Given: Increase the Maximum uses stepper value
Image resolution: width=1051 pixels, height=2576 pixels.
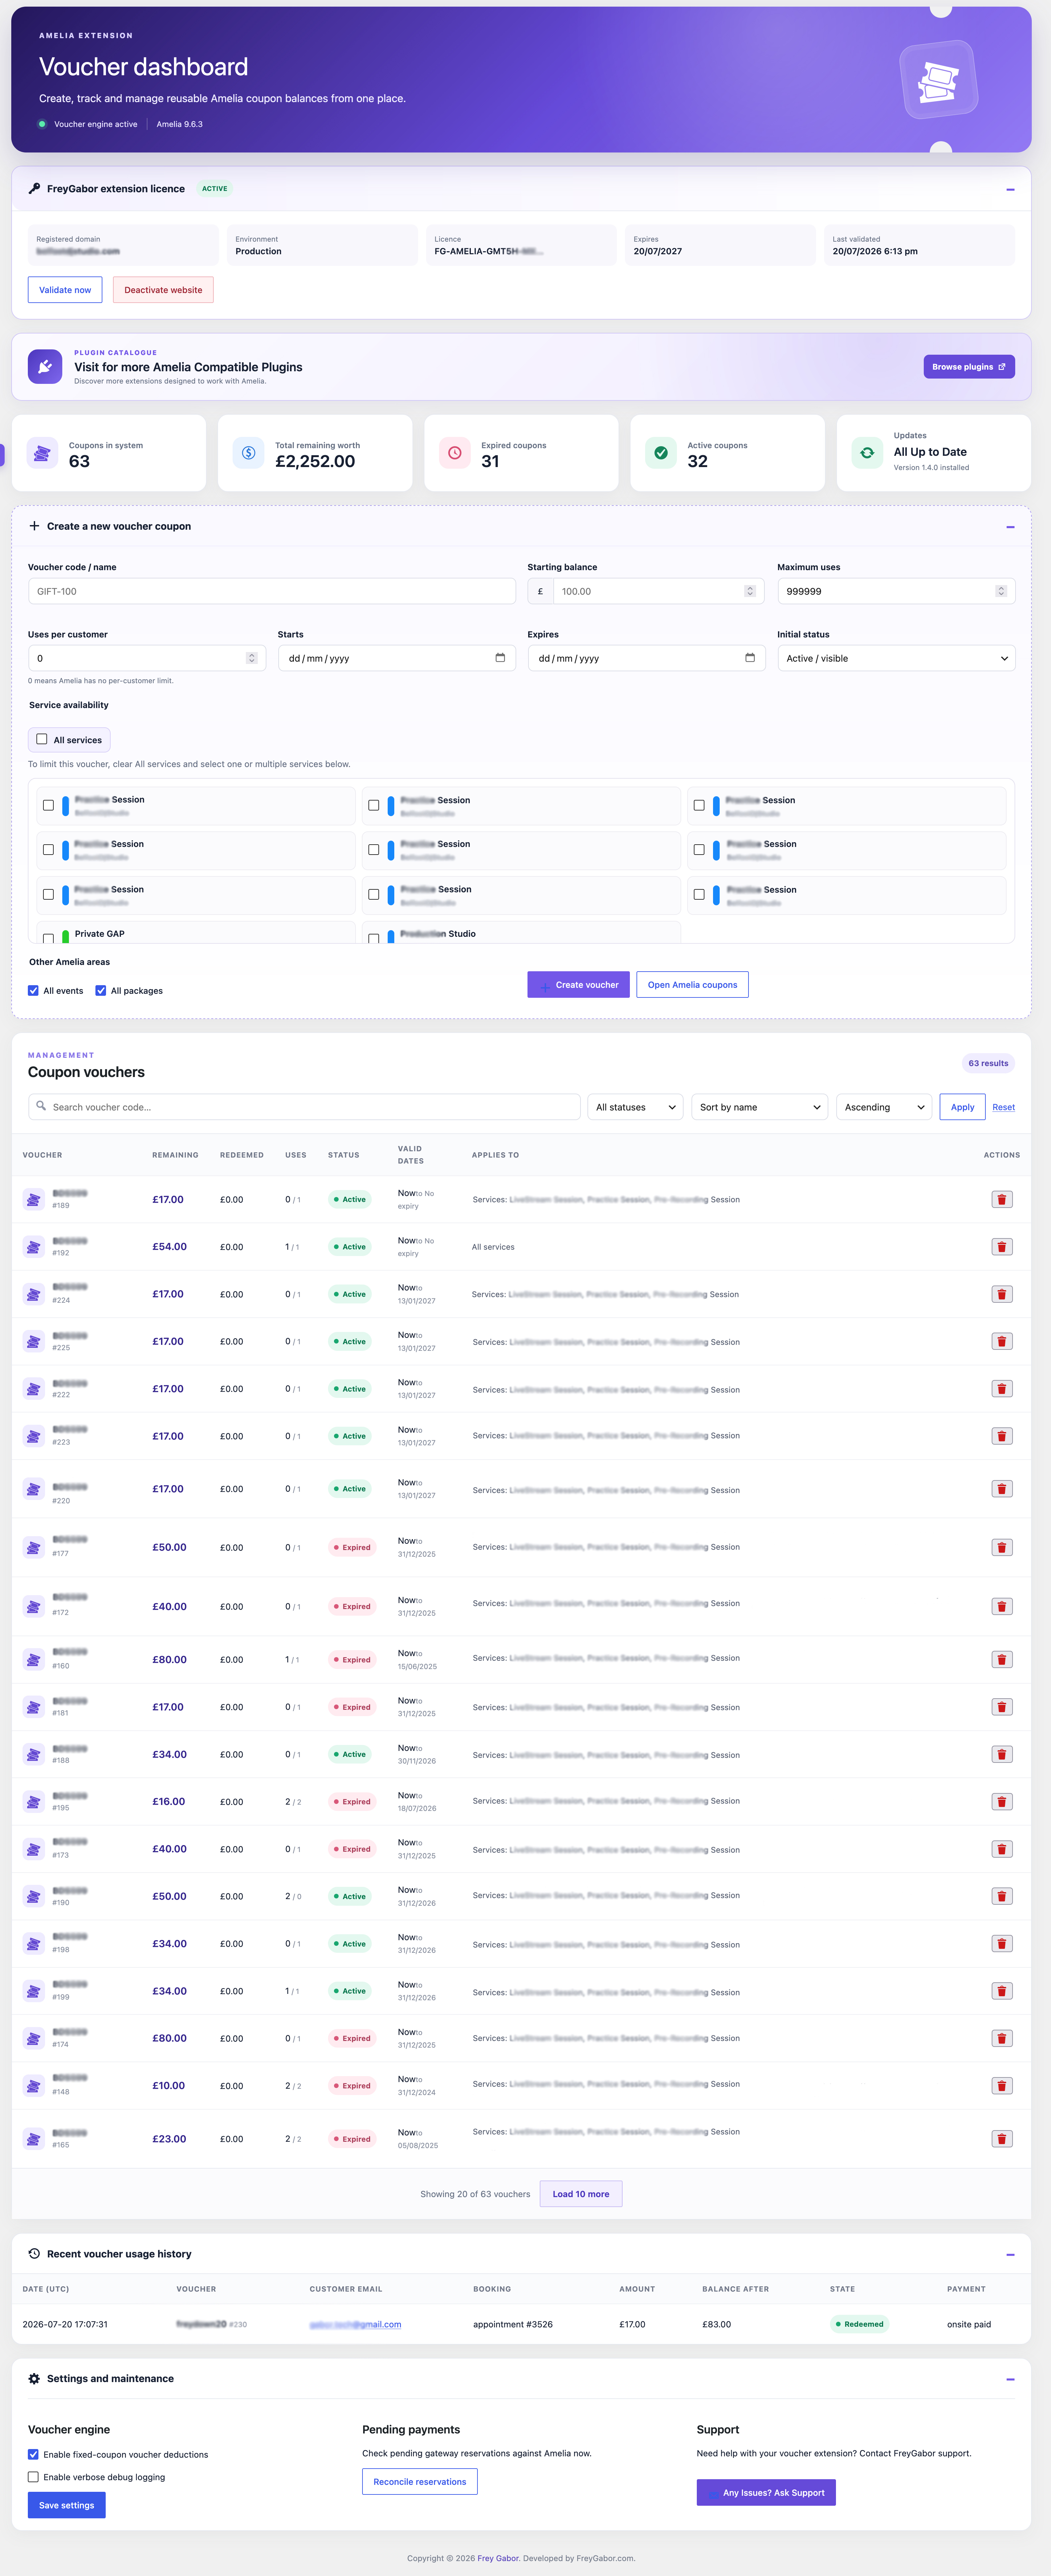Looking at the screenshot, I should pos(1001,588).
